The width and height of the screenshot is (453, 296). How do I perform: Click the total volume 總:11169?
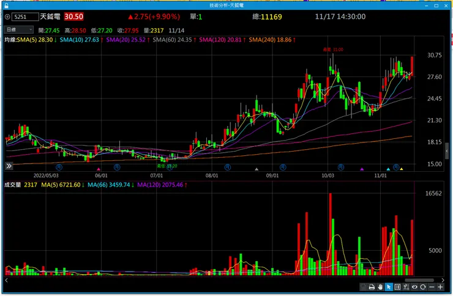[x=268, y=17]
